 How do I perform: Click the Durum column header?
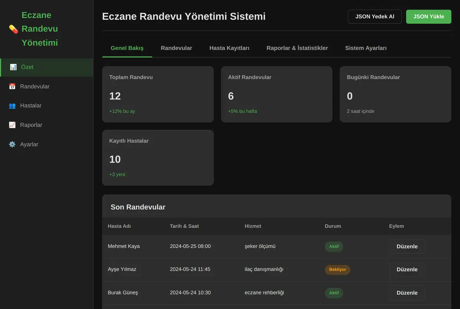(x=333, y=226)
